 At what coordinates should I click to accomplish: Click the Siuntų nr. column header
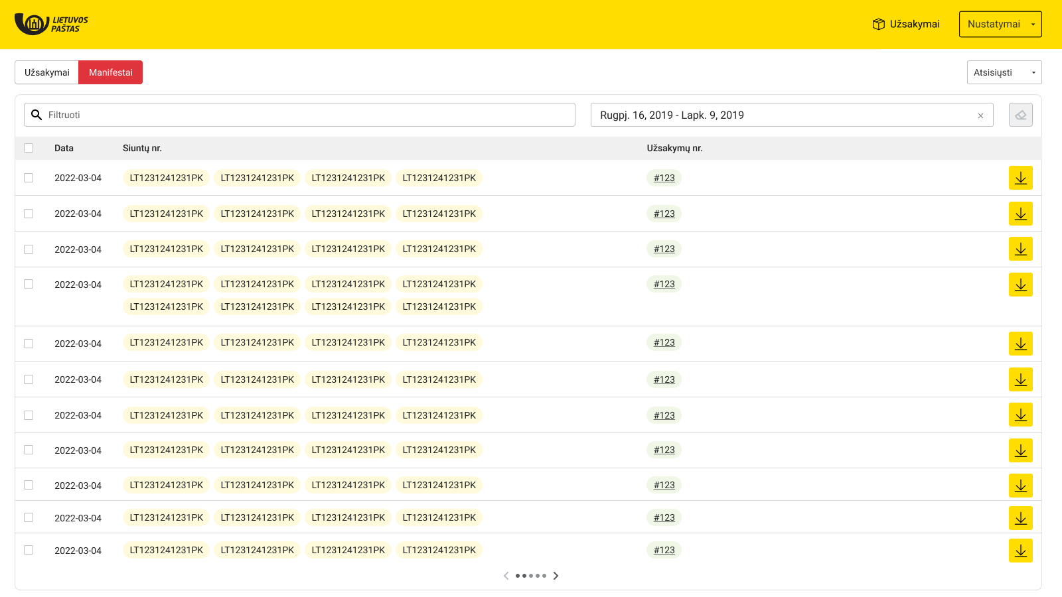tap(142, 148)
